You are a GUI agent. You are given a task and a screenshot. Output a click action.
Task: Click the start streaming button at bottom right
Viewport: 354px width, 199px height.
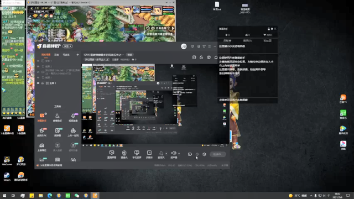pyautogui.click(x=217, y=154)
